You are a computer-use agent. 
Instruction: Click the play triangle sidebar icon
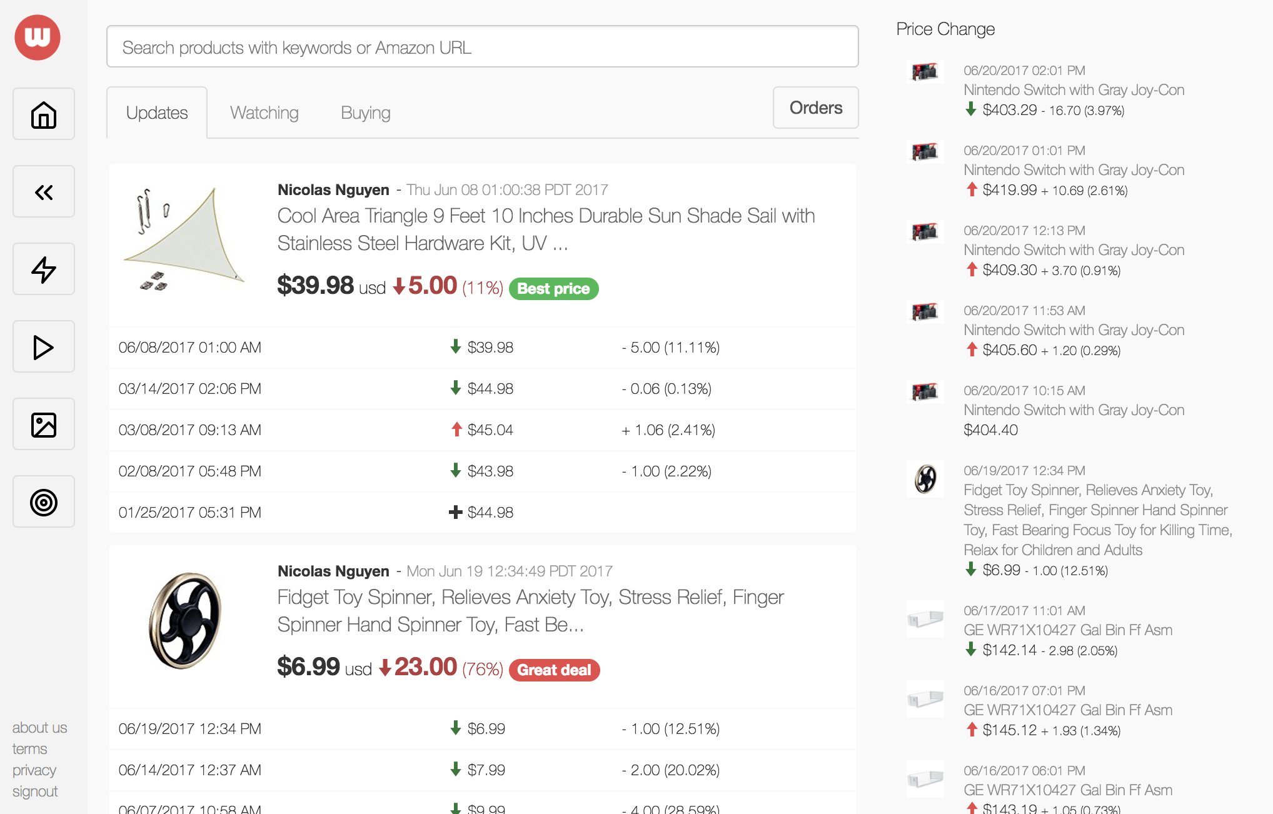pyautogui.click(x=44, y=347)
